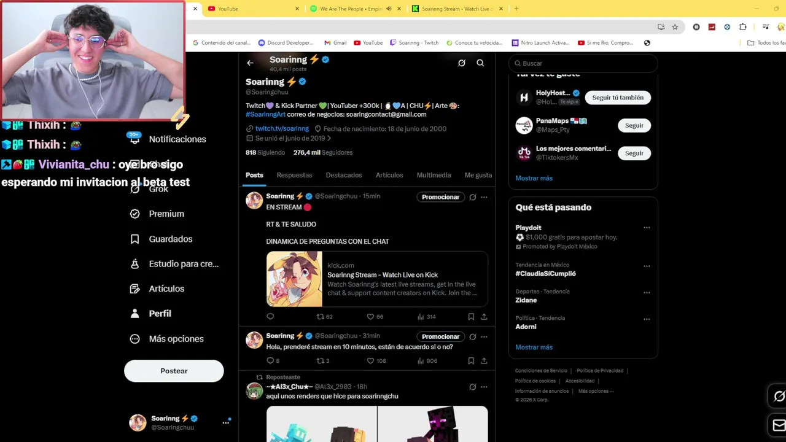786x442 pixels.
Task: Click Postear button
Action: tap(174, 371)
